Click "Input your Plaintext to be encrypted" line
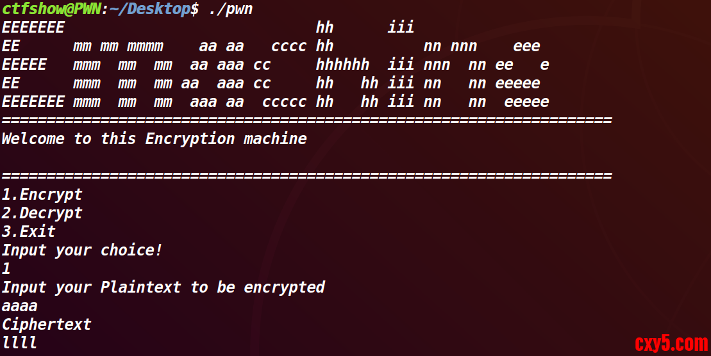Image resolution: width=711 pixels, height=356 pixels. point(163,287)
